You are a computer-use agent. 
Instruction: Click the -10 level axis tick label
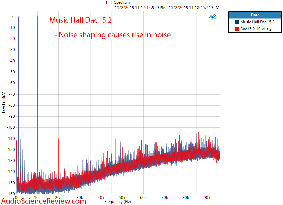click(12, 28)
